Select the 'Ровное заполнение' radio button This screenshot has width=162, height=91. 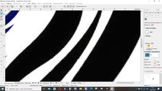pyautogui.click(x=145, y=52)
